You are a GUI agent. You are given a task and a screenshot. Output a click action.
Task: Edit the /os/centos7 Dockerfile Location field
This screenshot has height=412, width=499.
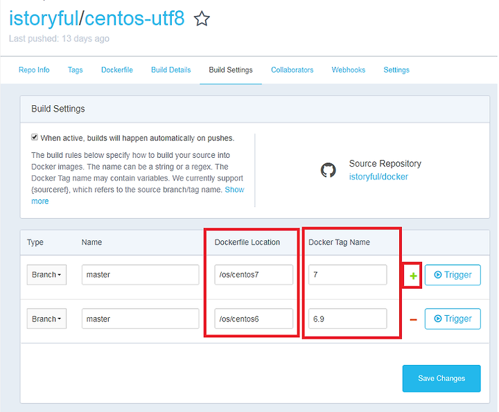coord(254,275)
